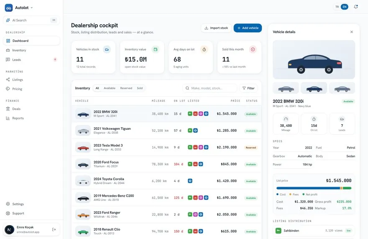Click the Listings share icon in sidebar
The image size is (368, 239).
(x=8, y=80)
